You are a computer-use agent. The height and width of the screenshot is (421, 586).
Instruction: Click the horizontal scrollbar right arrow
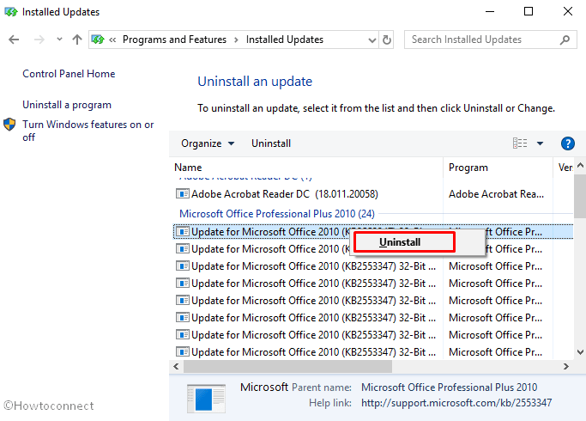[565, 366]
